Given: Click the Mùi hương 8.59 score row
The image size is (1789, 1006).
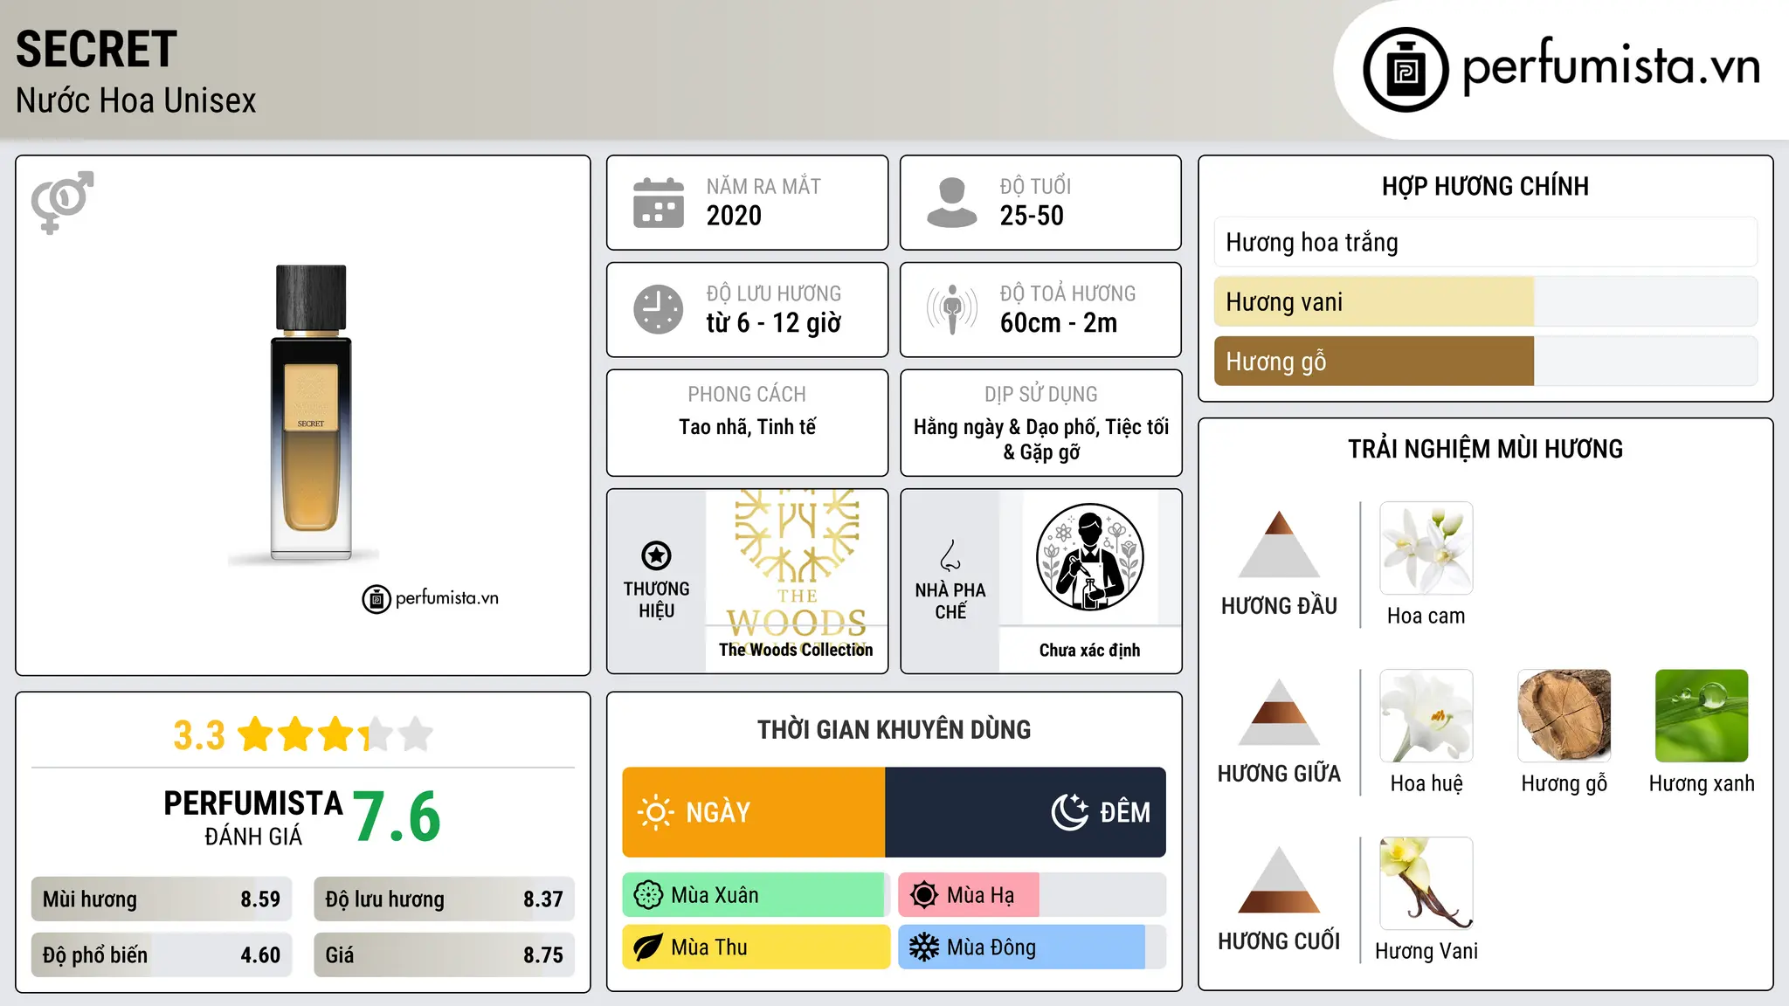Looking at the screenshot, I should [162, 899].
